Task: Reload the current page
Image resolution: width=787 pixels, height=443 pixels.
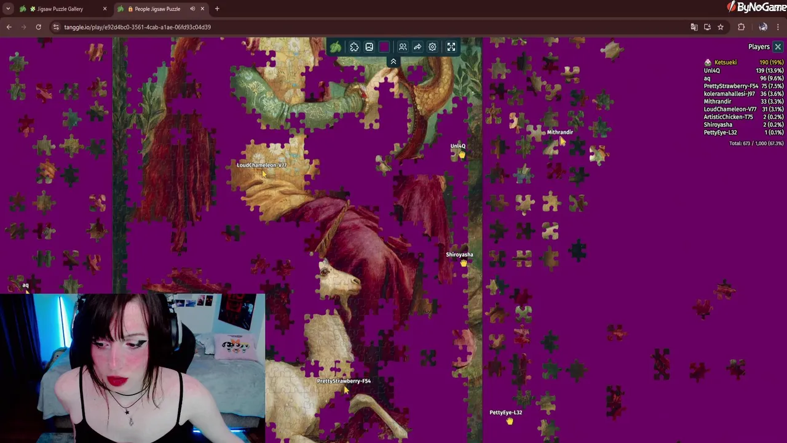Action: tap(38, 27)
